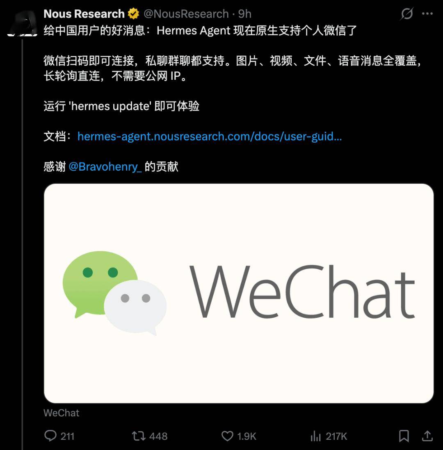The image size is (443, 450).
Task: Open the three-dot more options menu
Action: point(427,14)
